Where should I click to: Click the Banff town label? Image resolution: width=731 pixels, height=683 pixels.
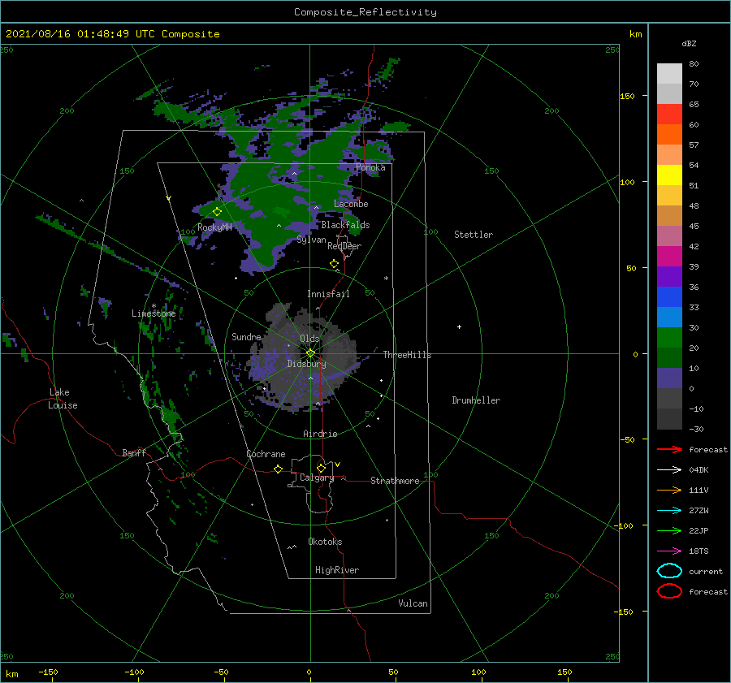134,452
